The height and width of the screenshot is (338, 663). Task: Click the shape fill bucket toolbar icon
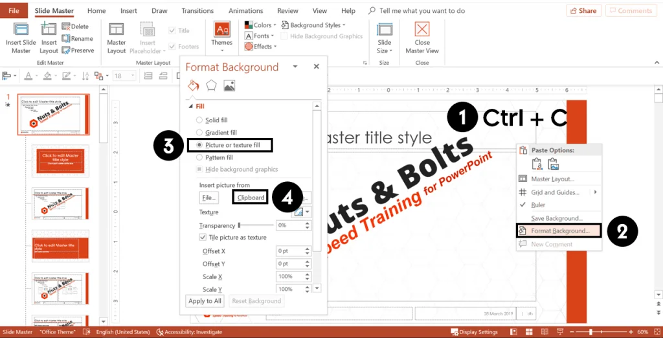pos(47,76)
